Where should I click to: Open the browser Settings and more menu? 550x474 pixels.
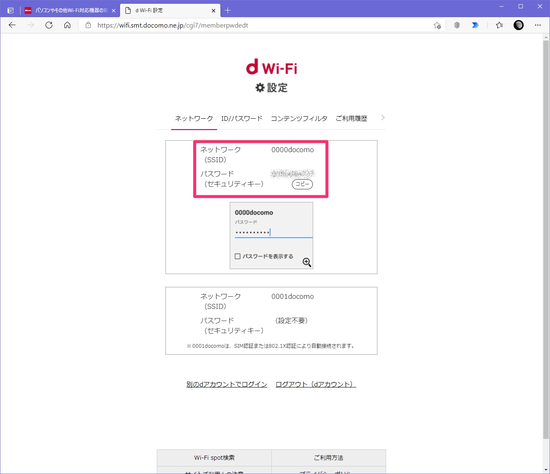(538, 25)
